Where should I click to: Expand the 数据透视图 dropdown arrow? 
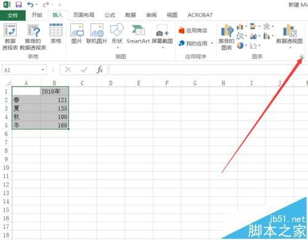290,47
